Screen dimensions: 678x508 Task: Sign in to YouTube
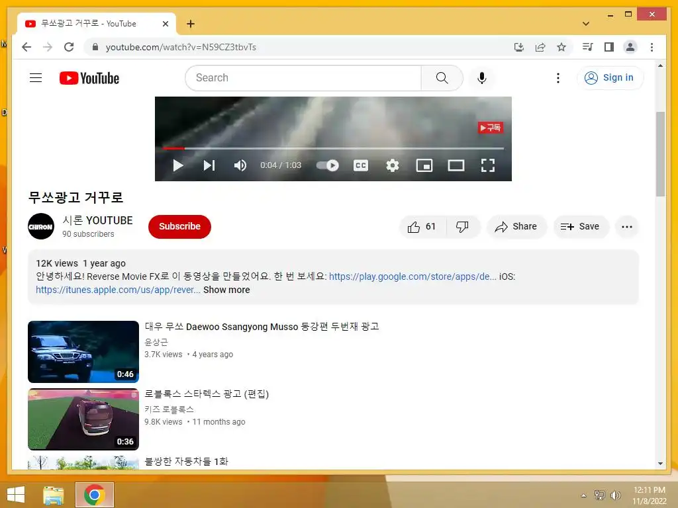(610, 78)
